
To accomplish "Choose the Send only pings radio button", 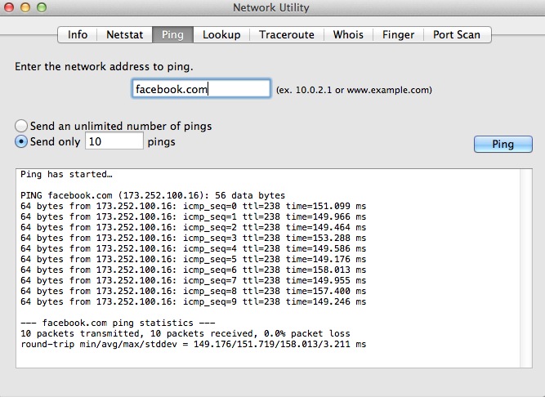I will tap(21, 141).
